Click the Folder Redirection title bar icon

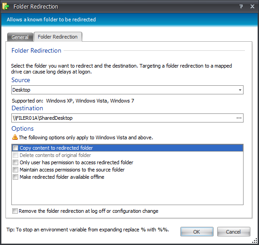[6, 6]
